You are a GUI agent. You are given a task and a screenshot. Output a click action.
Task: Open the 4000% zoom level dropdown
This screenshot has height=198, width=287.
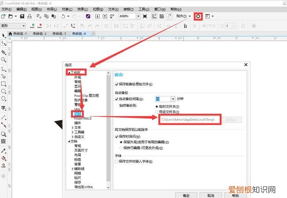138,16
